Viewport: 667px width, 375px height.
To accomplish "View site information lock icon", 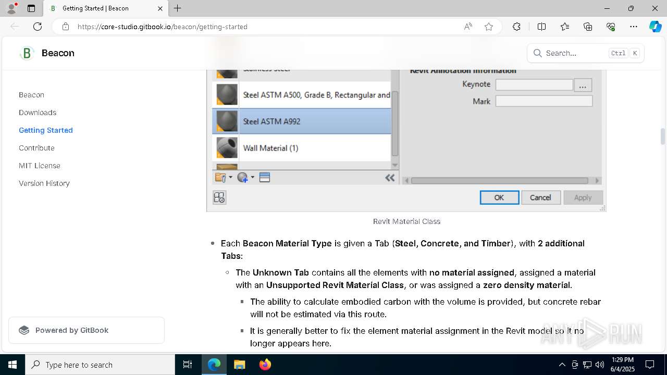I will 65,27.
